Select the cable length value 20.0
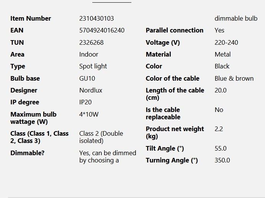This screenshot has height=198, width=265. click(220, 90)
